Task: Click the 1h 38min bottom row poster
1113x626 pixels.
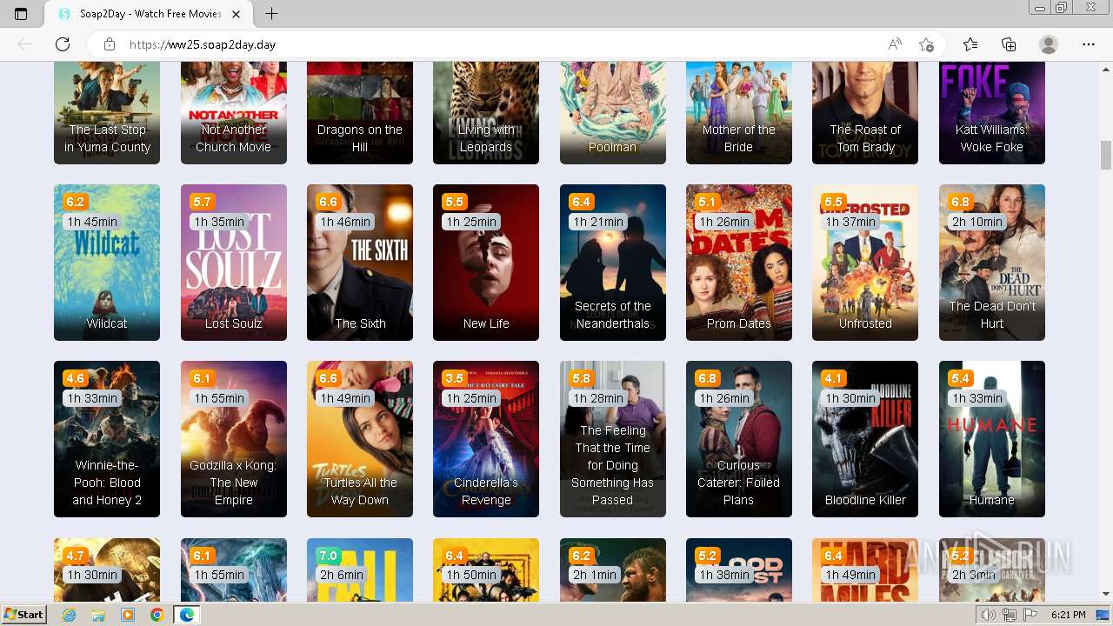Action: (739, 570)
